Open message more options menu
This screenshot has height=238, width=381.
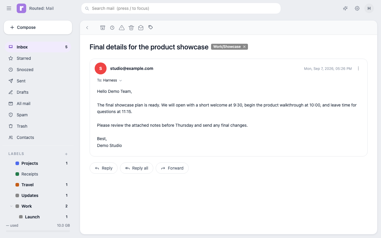coord(358,68)
